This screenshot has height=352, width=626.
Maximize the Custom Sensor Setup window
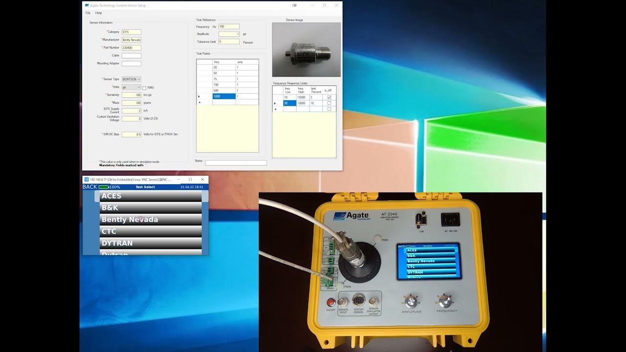pyautogui.click(x=324, y=5)
